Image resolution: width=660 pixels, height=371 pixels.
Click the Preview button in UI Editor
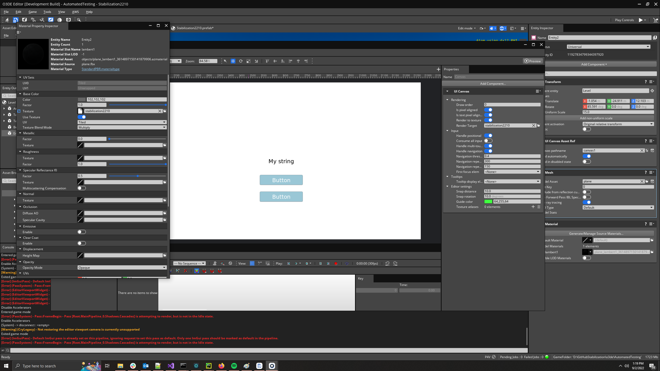tap(533, 61)
